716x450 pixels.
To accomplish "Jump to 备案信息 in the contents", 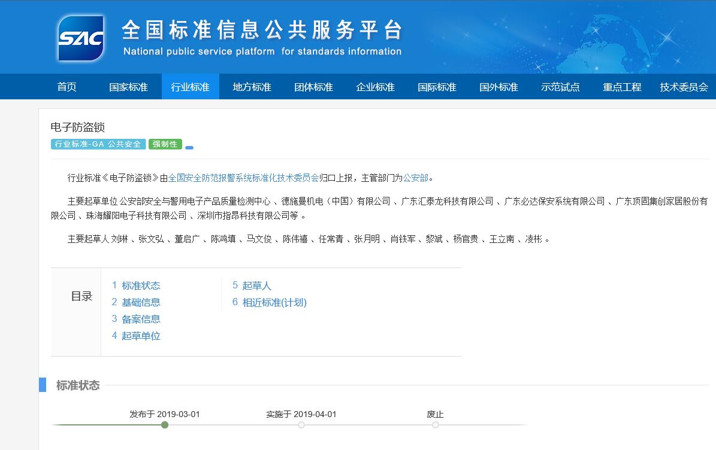I will (141, 319).
